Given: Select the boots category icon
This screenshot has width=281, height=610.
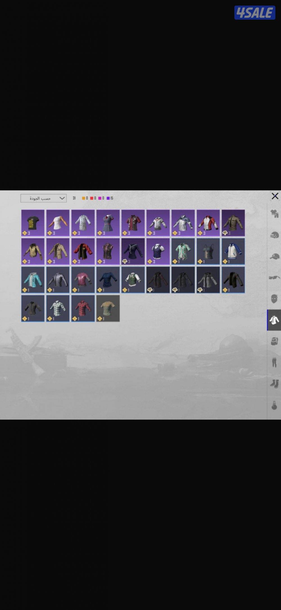Looking at the screenshot, I should [x=274, y=384].
